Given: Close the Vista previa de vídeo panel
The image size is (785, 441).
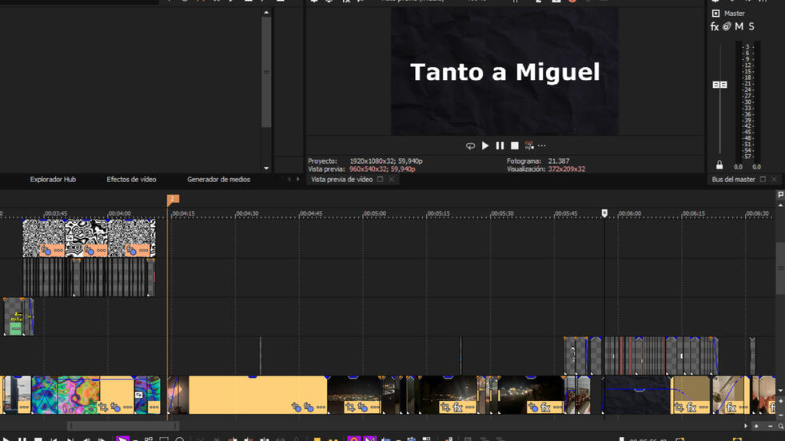Looking at the screenshot, I should (x=391, y=180).
